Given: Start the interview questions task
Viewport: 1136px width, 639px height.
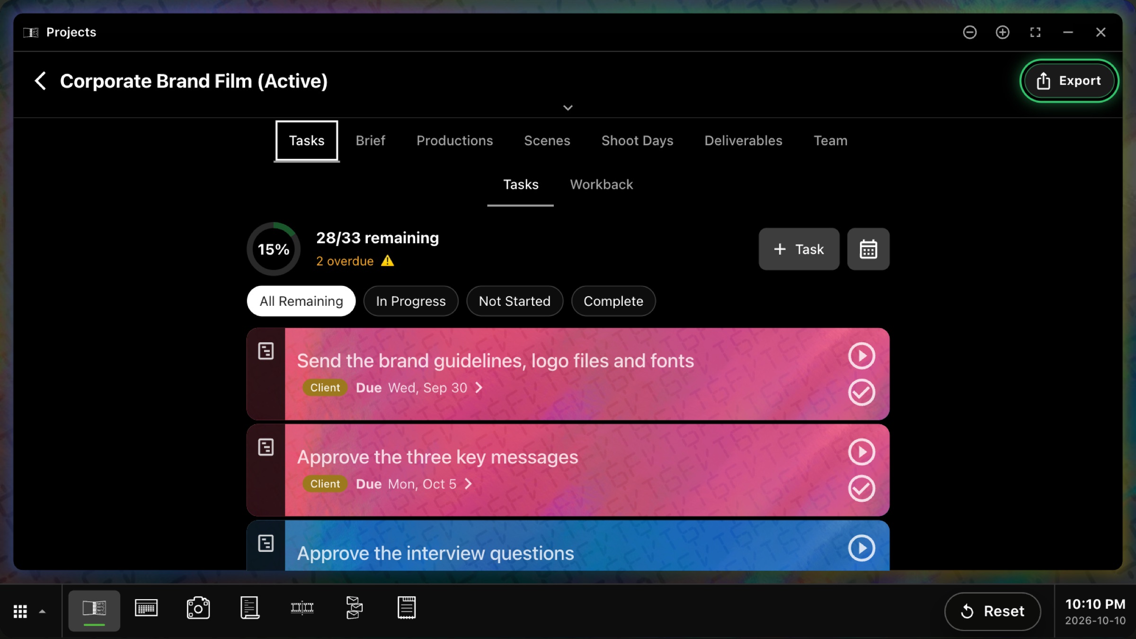Looking at the screenshot, I should tap(861, 548).
